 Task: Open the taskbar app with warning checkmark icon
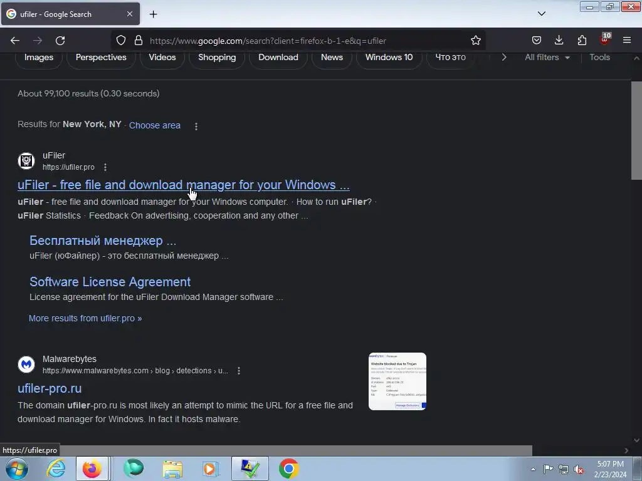[250, 468]
